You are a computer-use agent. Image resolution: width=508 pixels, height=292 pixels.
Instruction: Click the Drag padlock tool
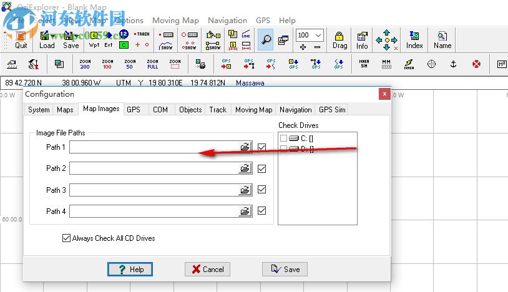339,40
